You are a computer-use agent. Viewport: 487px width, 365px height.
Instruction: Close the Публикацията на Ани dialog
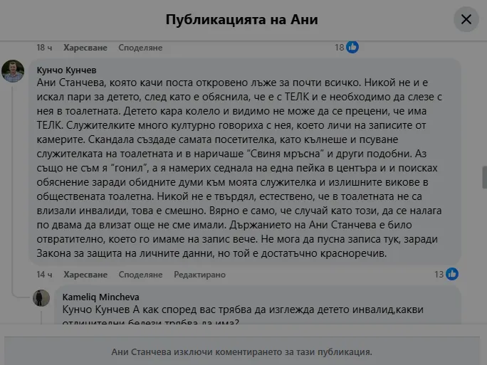[466, 19]
